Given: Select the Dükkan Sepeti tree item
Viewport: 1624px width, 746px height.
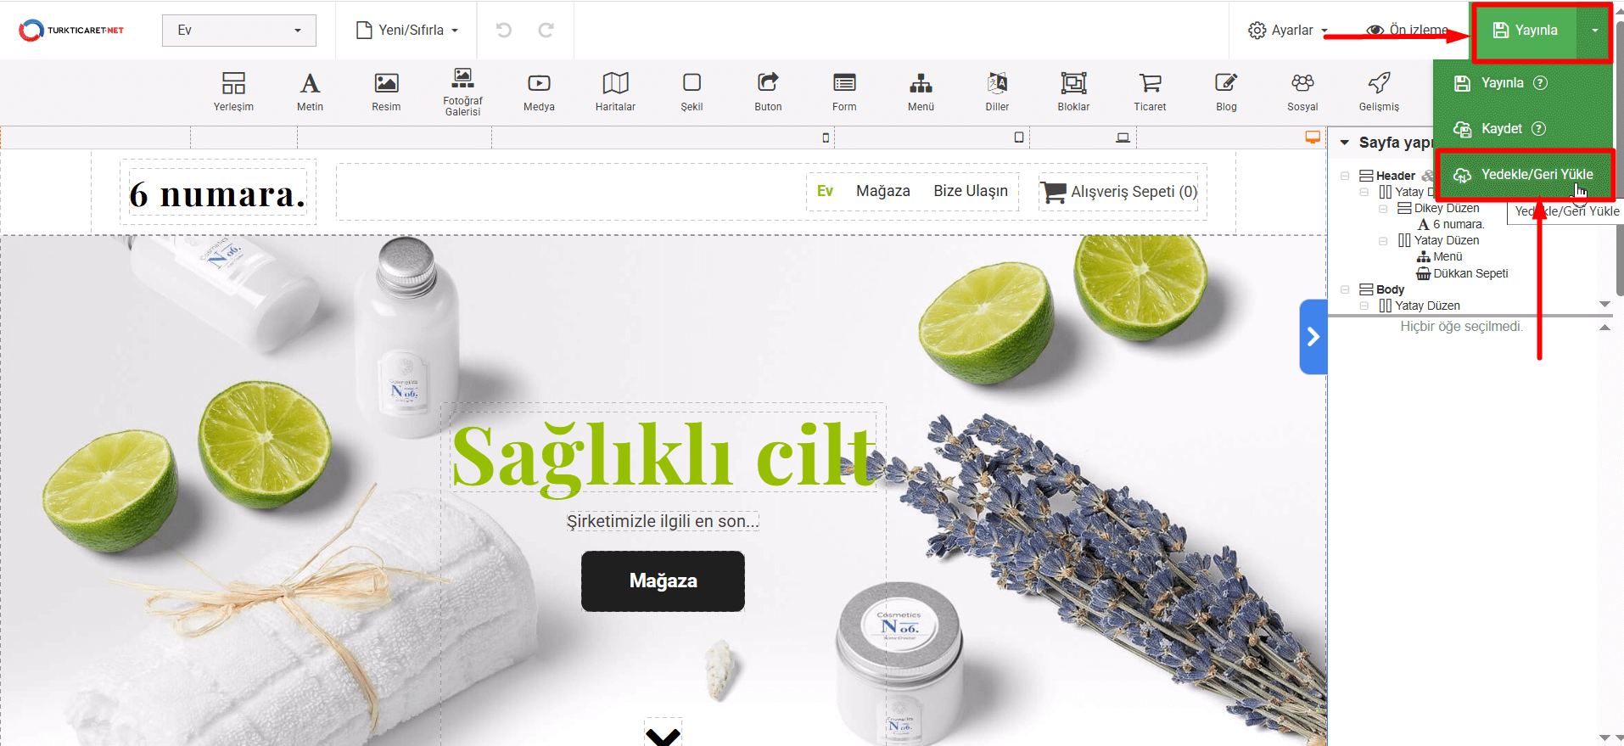Looking at the screenshot, I should click(1470, 273).
